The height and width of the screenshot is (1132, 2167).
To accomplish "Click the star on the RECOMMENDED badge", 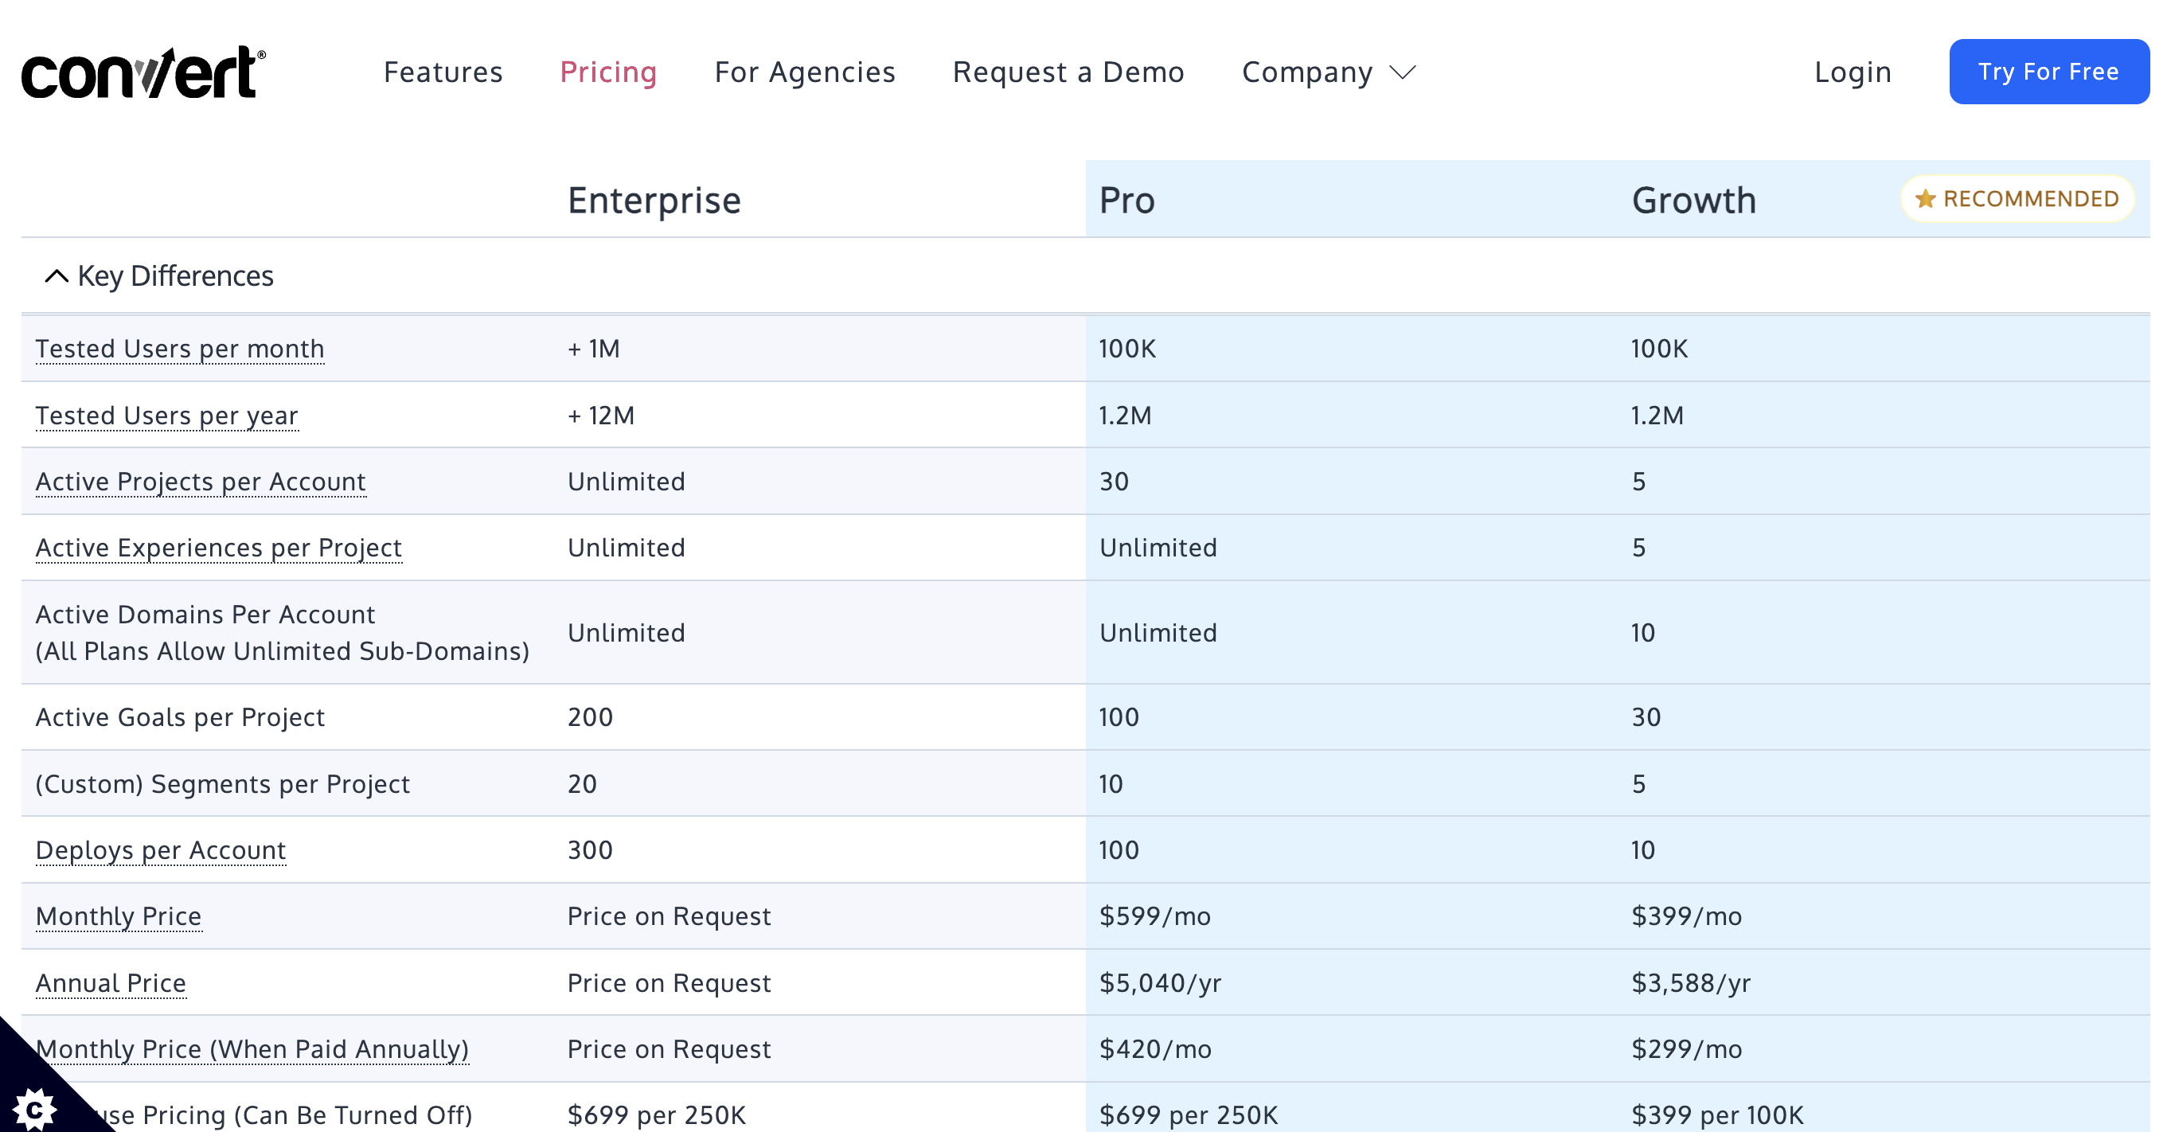I will (1925, 198).
